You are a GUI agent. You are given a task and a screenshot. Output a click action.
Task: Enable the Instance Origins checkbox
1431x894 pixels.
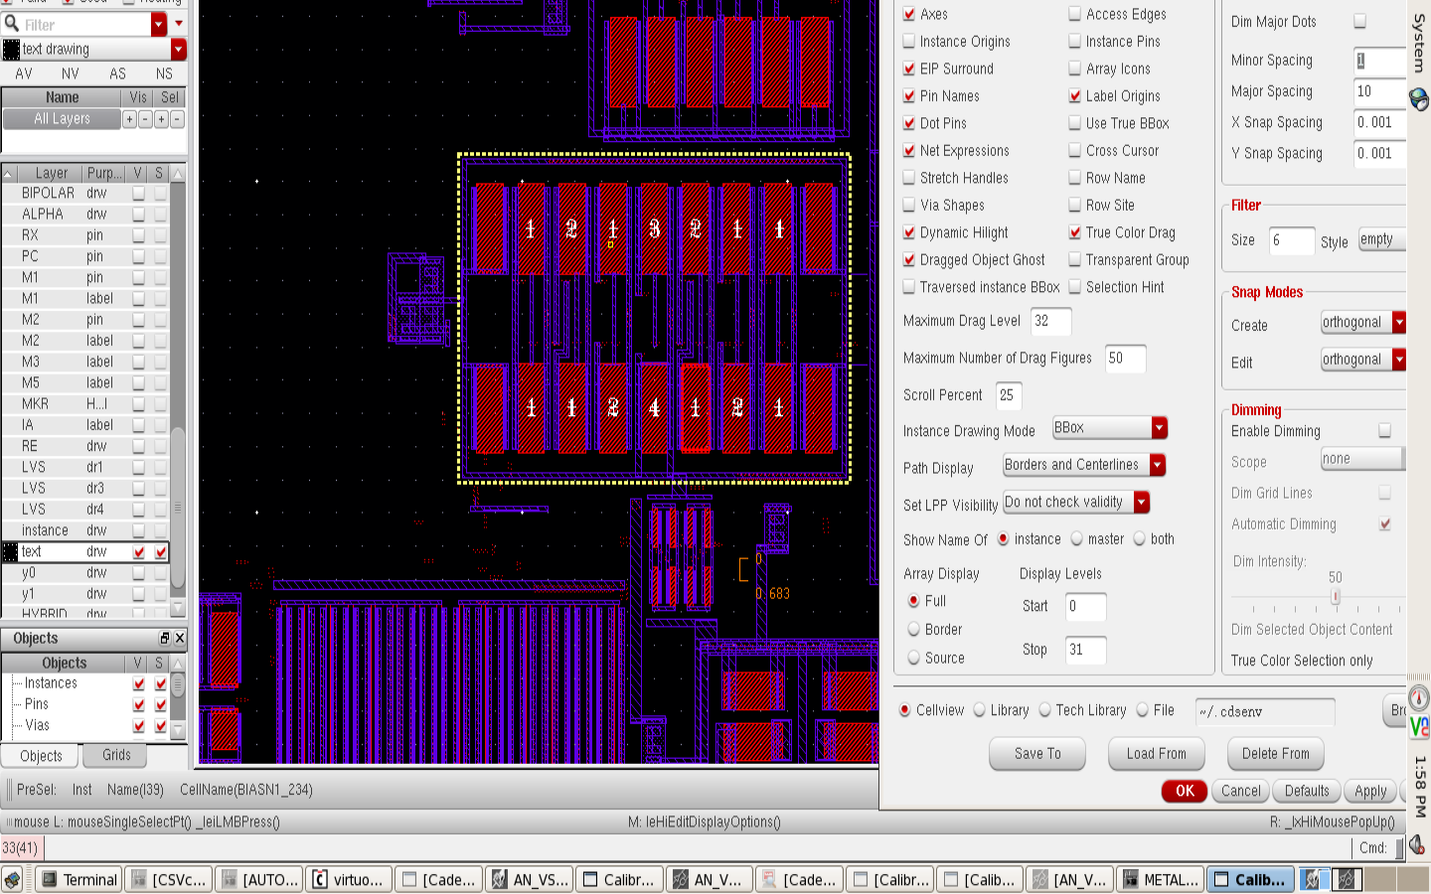909,42
